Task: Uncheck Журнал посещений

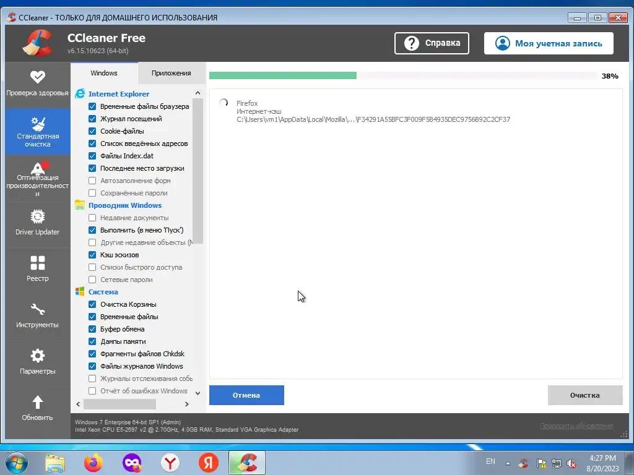Action: coord(92,119)
